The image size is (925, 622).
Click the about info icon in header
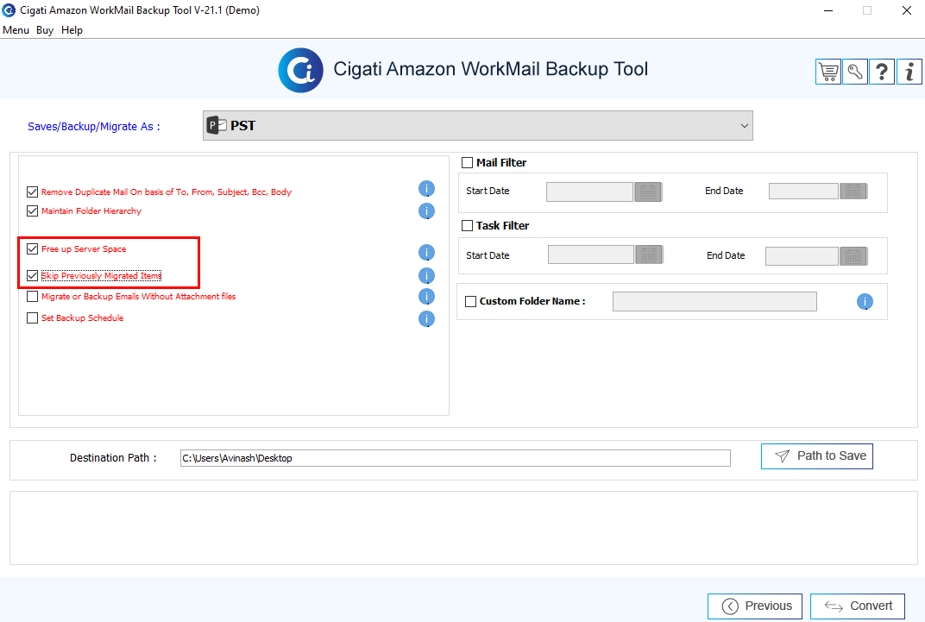coord(909,72)
